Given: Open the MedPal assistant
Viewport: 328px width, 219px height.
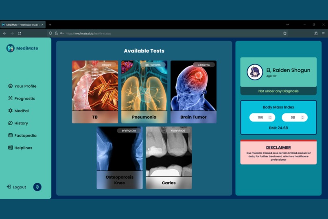Looking at the screenshot, I should 18,111.
